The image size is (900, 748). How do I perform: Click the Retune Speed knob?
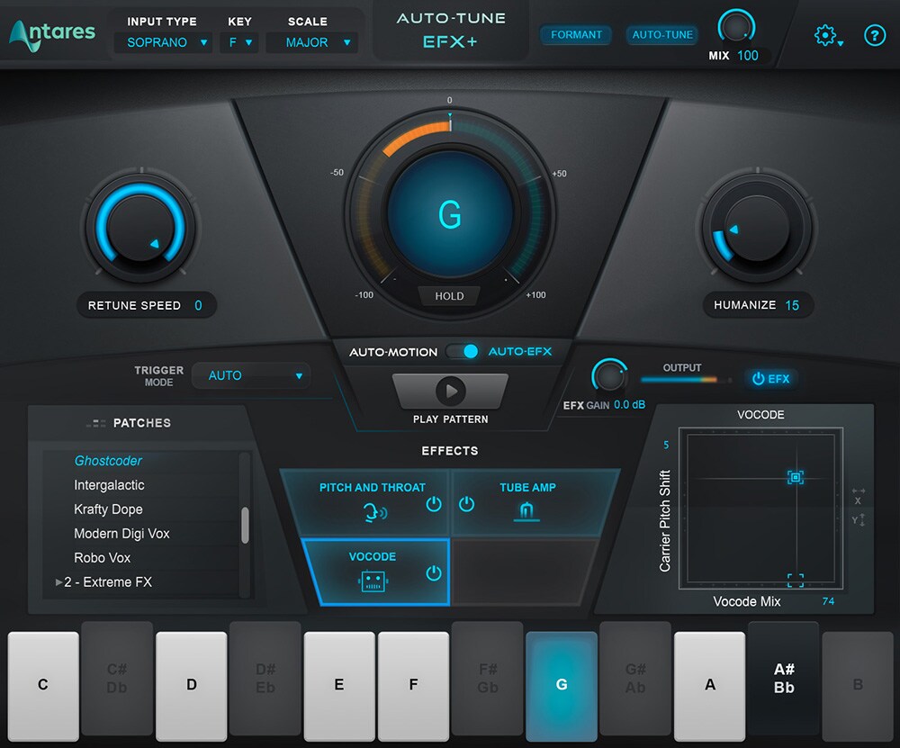tap(140, 228)
